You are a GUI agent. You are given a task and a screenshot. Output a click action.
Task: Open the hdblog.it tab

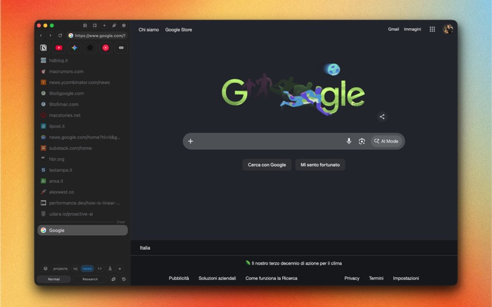82,60
